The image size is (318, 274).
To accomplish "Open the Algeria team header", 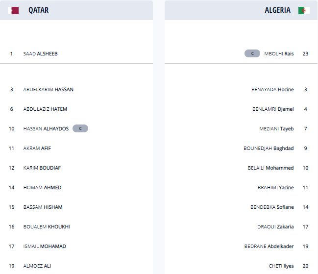I will [277, 10].
